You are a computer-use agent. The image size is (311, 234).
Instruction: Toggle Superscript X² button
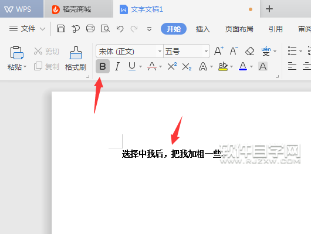click(172, 66)
